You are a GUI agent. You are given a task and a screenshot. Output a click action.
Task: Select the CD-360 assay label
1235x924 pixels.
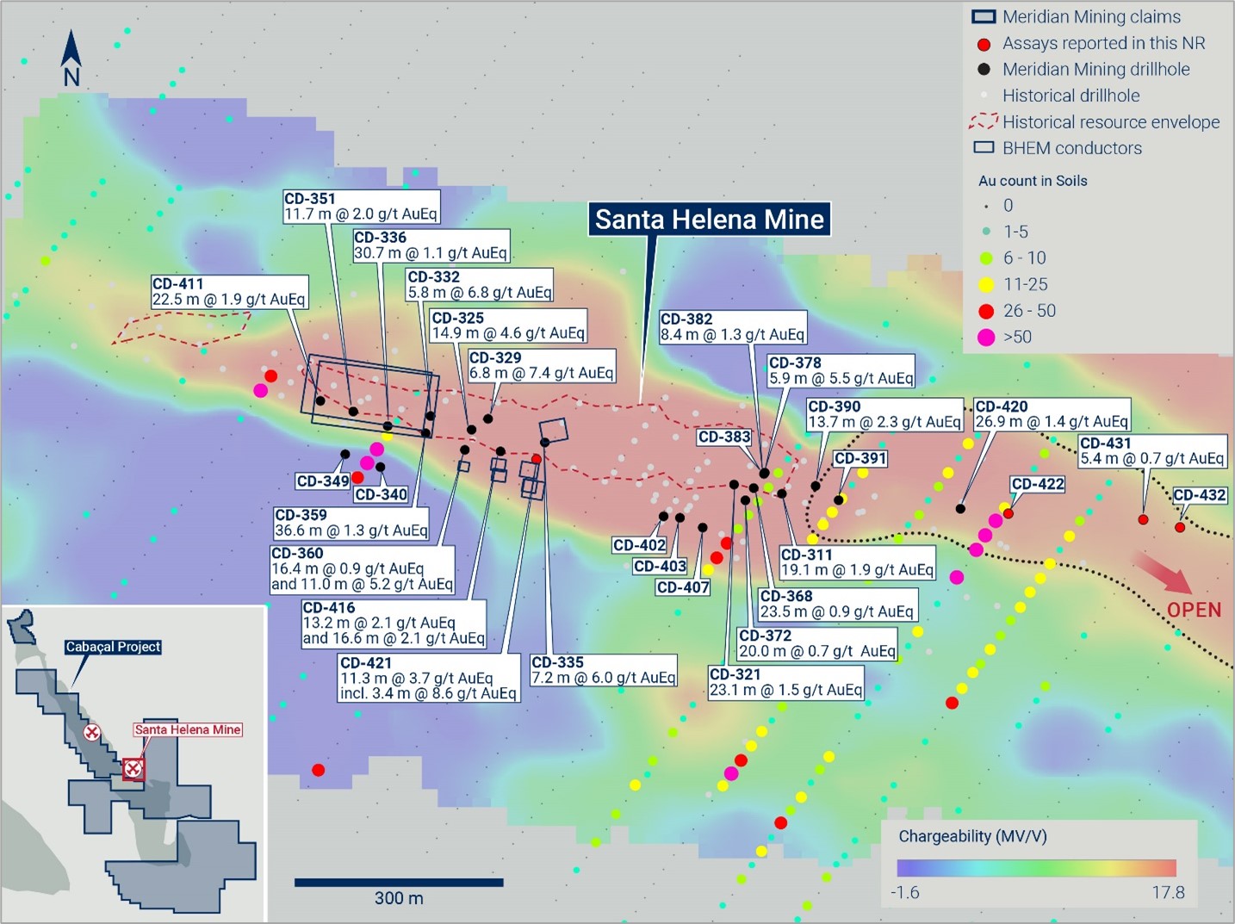pos(363,569)
